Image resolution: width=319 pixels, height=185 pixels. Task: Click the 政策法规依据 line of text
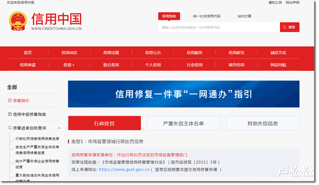tap(146, 162)
